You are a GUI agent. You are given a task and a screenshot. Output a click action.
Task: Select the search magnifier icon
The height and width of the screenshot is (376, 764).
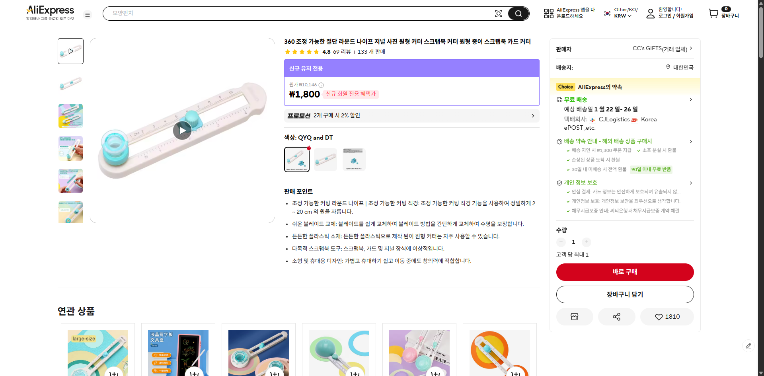tap(518, 13)
